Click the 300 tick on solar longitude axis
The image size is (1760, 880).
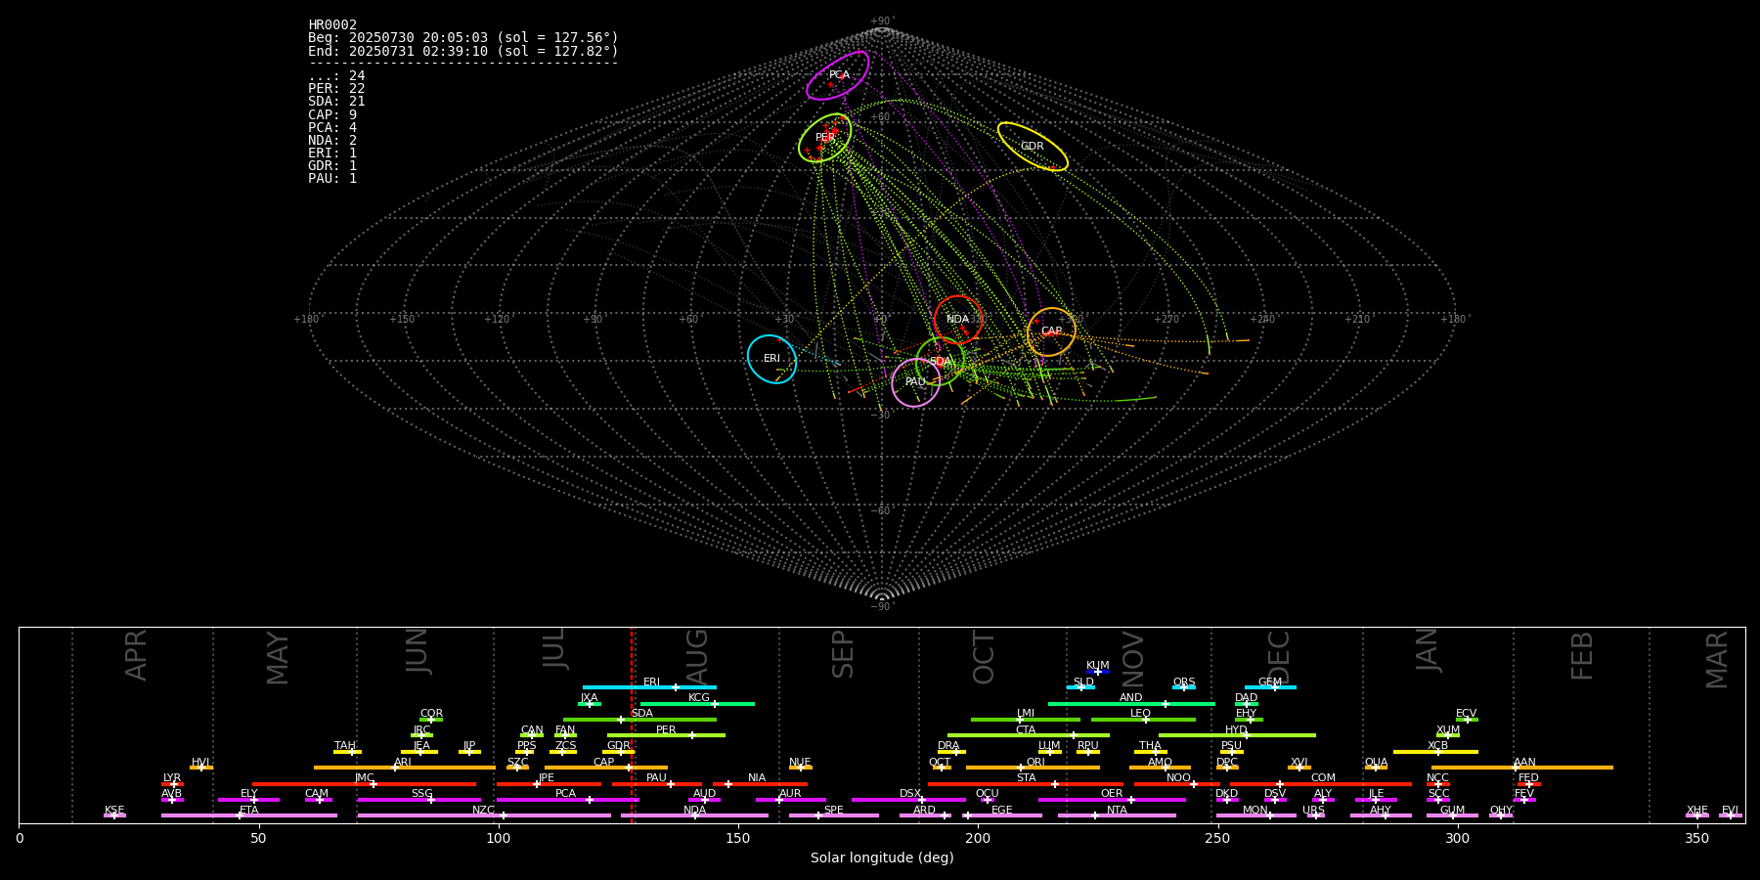coord(1457,838)
